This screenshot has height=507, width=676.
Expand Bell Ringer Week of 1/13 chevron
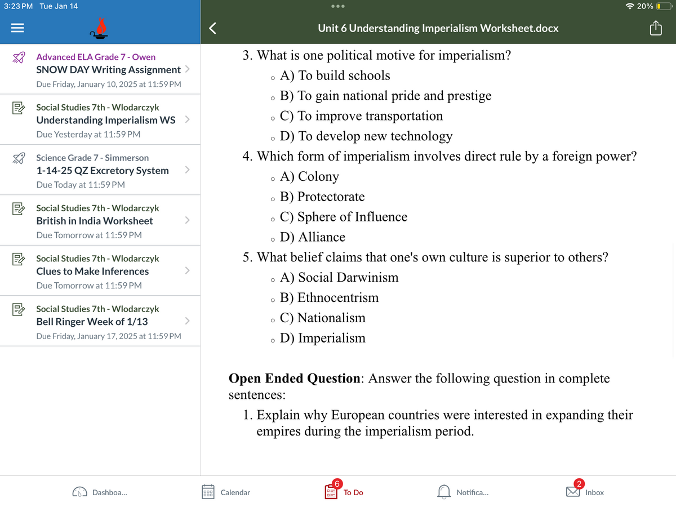[x=188, y=321]
